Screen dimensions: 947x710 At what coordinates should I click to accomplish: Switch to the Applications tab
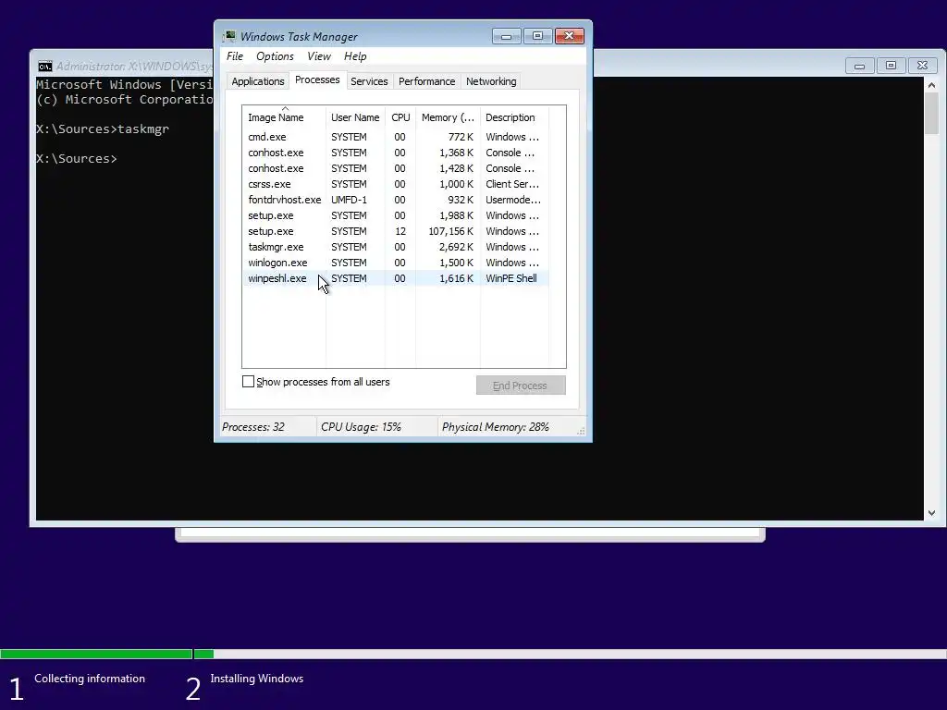(258, 81)
